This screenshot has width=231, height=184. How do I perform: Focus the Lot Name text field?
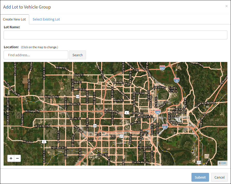click(x=115, y=35)
